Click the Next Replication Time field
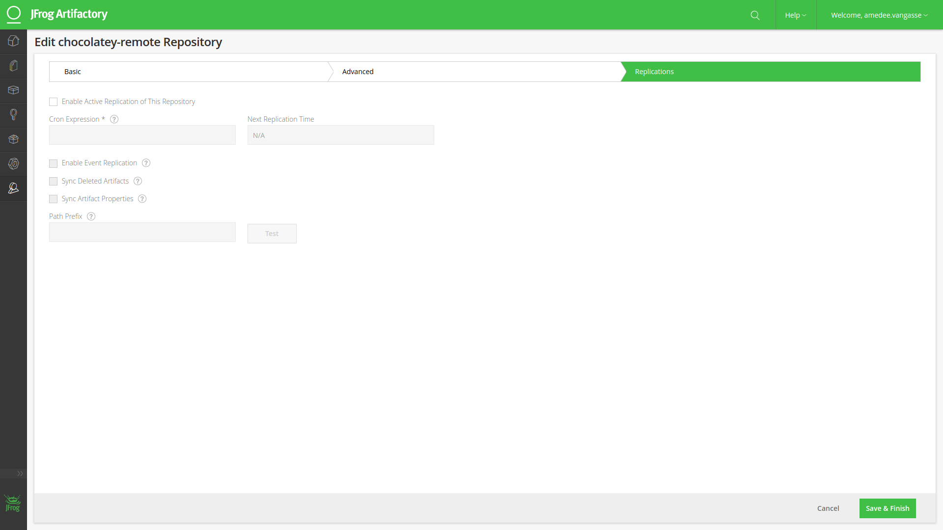The width and height of the screenshot is (943, 530). [341, 135]
